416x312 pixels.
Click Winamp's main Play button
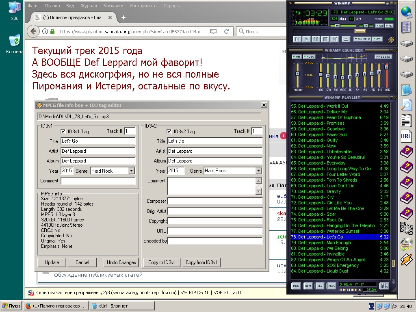[306, 39]
